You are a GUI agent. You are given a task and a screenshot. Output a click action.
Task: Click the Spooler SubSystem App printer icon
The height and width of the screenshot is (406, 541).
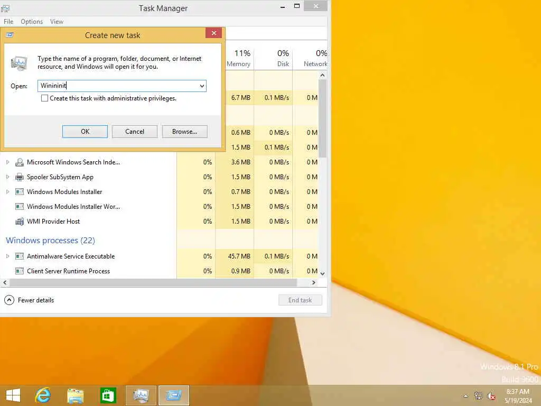20,177
